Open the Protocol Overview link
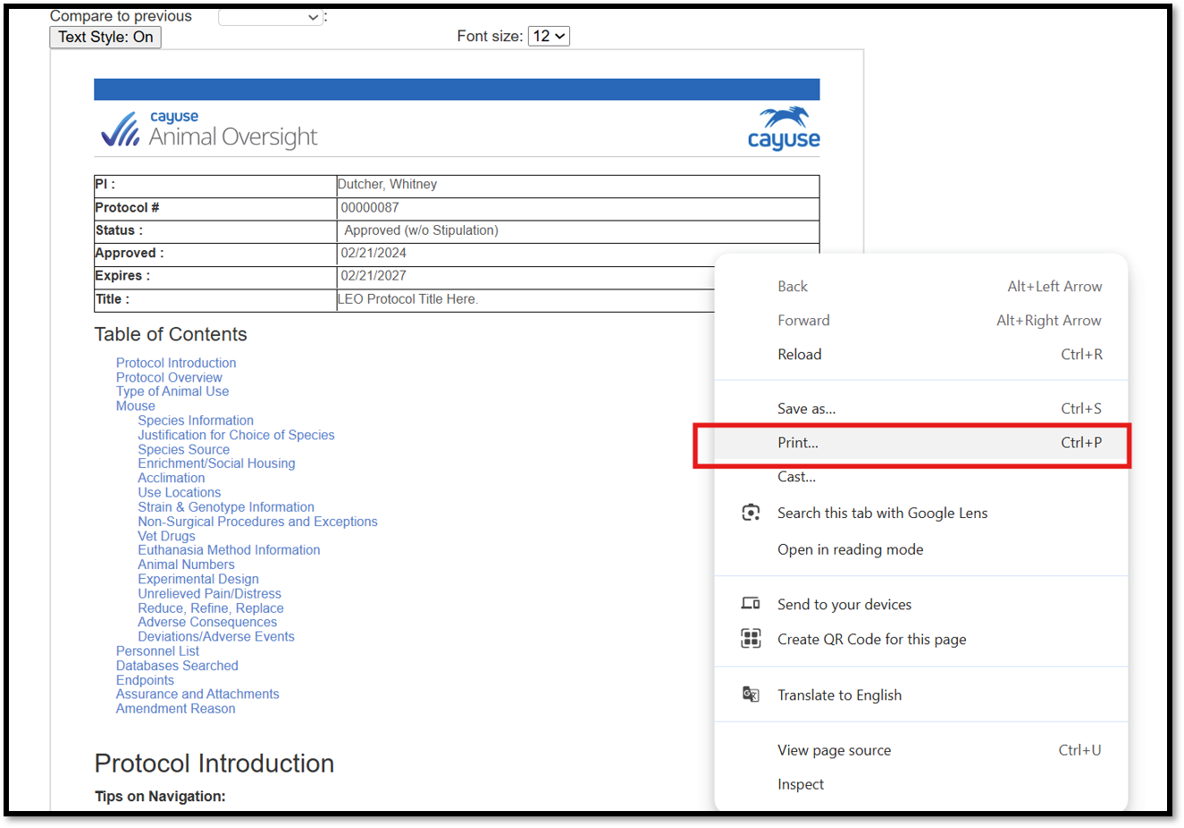This screenshot has width=1184, height=828. tap(169, 377)
